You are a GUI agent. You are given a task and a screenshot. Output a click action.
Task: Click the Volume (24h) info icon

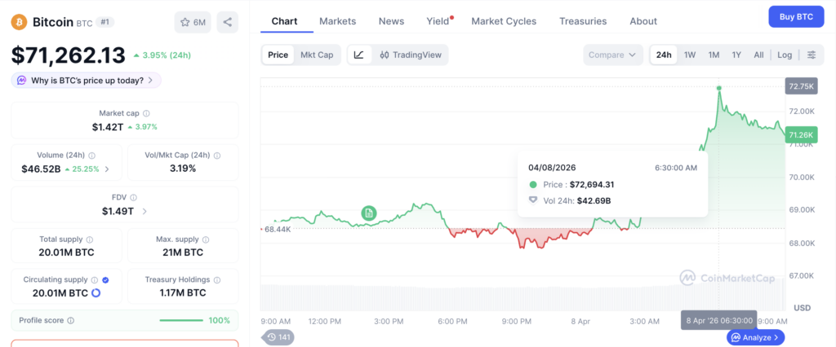point(91,156)
